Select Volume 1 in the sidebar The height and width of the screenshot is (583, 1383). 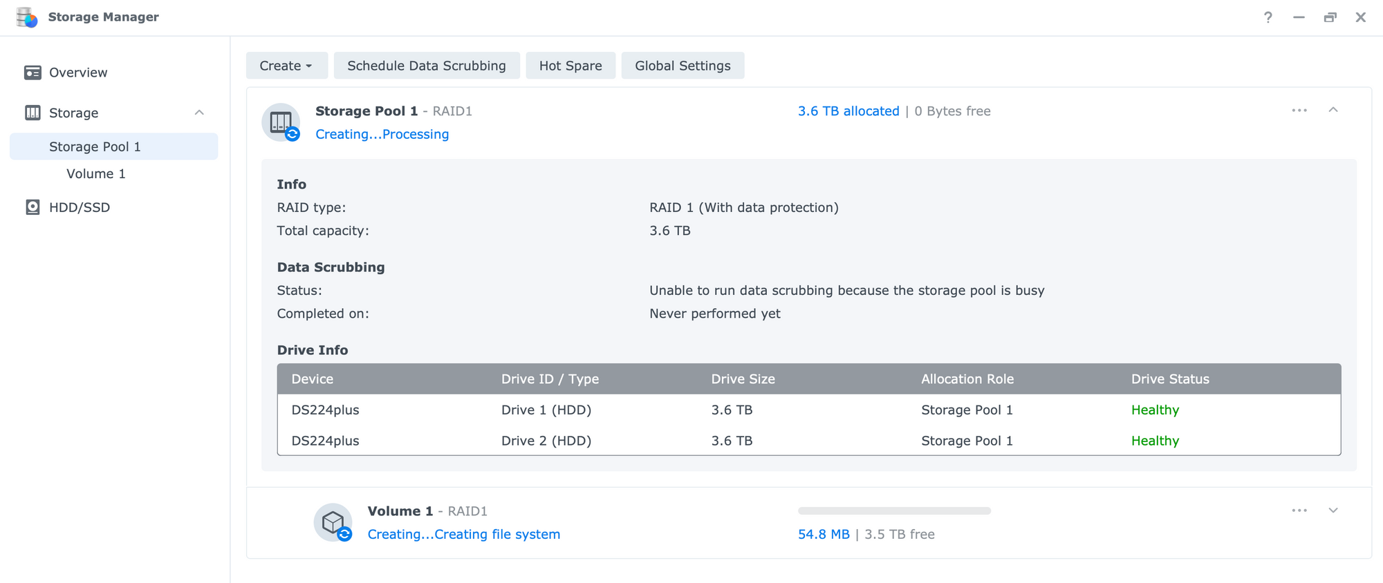pyautogui.click(x=96, y=173)
